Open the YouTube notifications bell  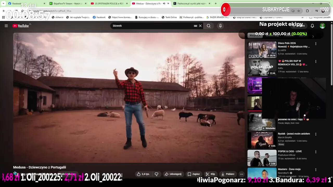312,26
